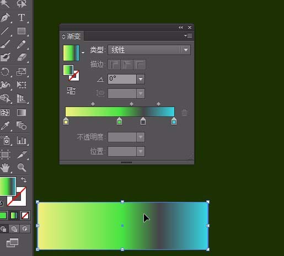Viewport: 284px width, 256px height.
Task: Set paint mode to None
Action: pyautogui.click(x=25, y=216)
